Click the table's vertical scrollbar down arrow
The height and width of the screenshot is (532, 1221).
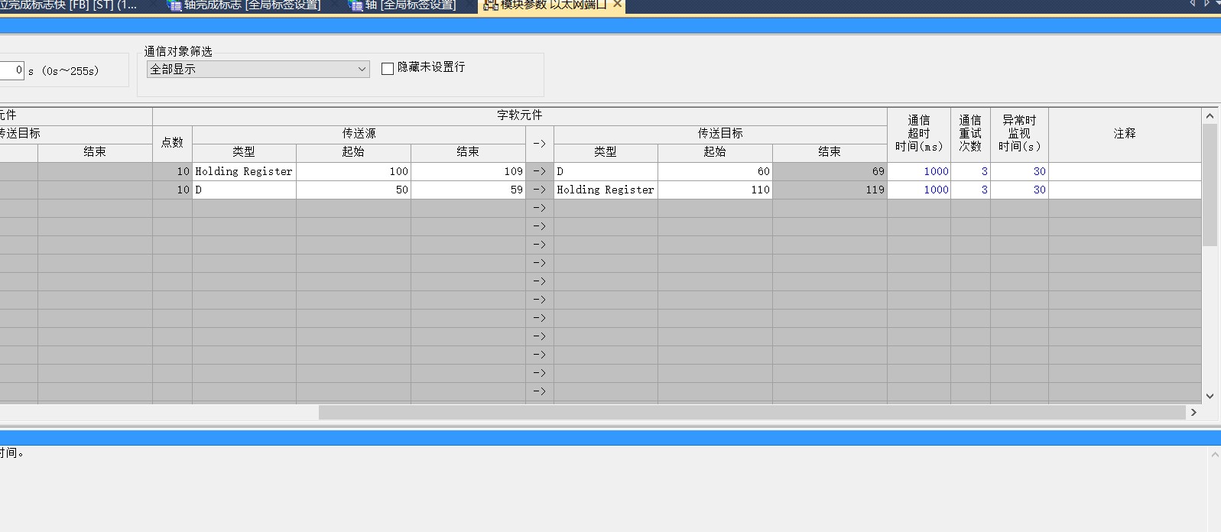[x=1210, y=396]
